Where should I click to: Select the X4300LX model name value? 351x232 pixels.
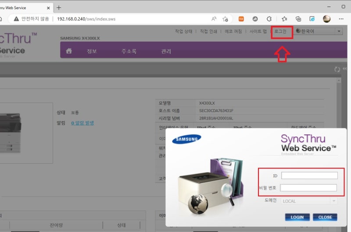click(x=207, y=103)
